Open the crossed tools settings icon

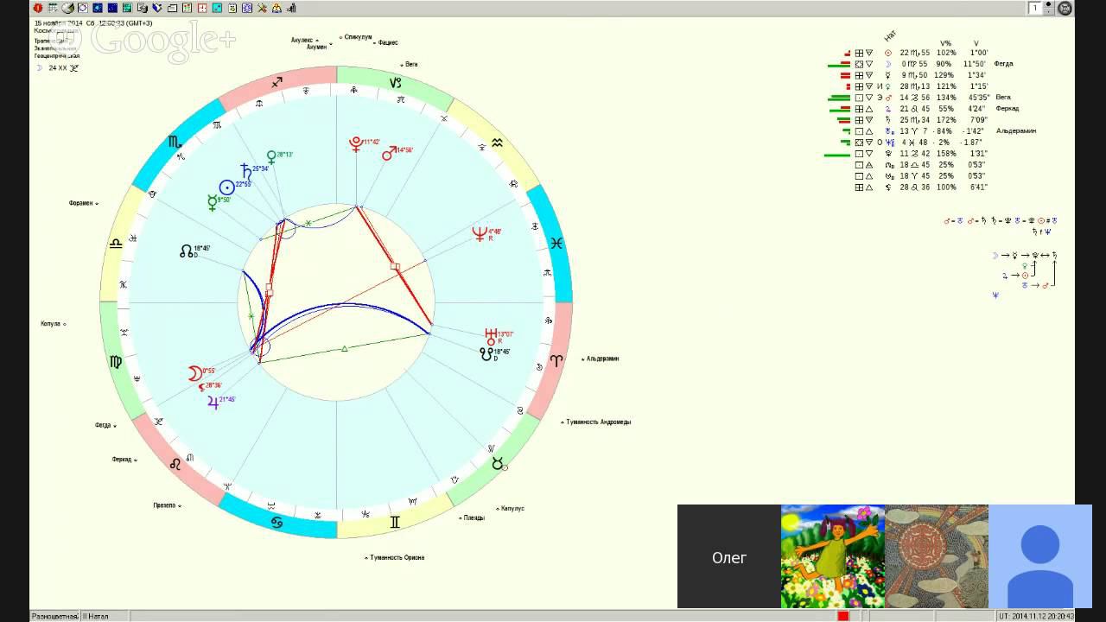click(x=262, y=8)
